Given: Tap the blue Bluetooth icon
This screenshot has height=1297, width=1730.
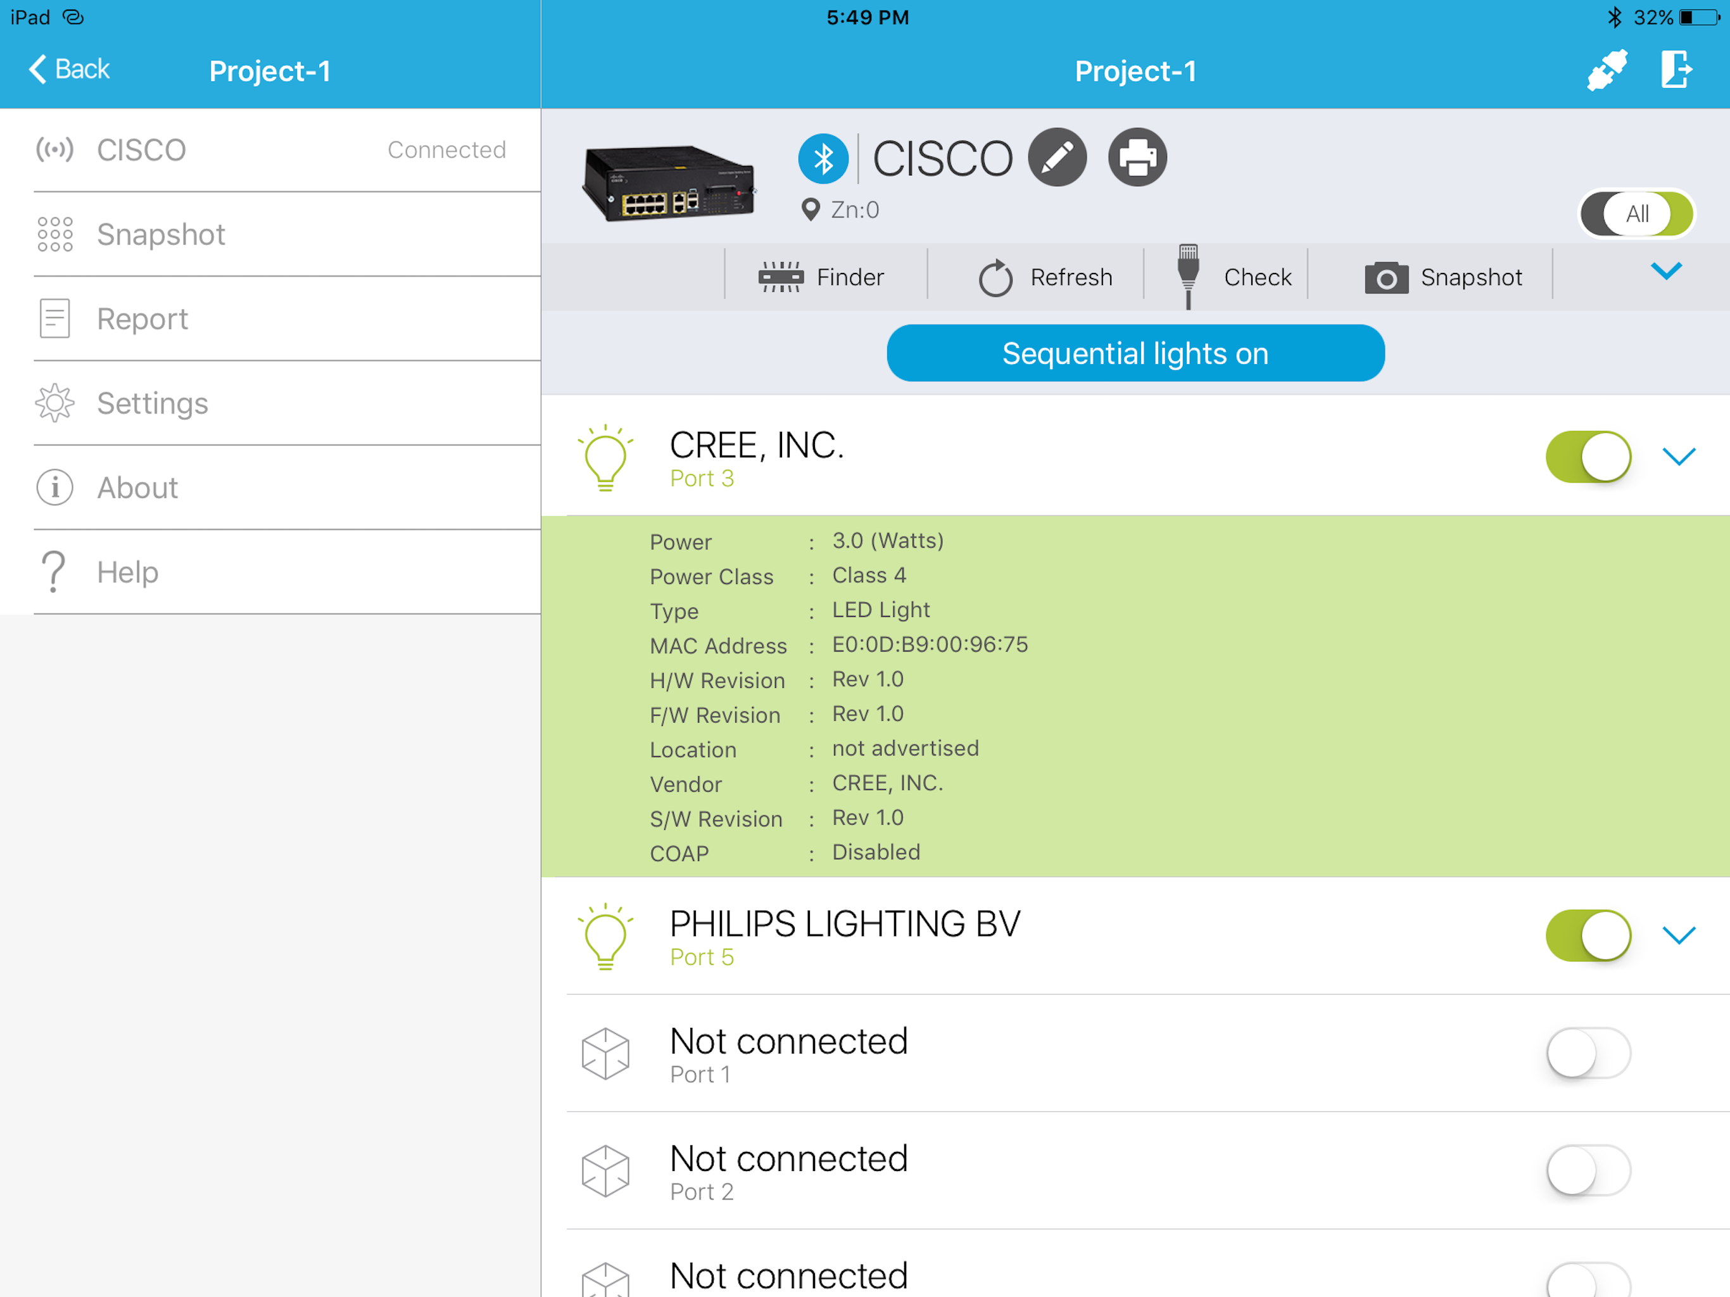Looking at the screenshot, I should coord(823,159).
